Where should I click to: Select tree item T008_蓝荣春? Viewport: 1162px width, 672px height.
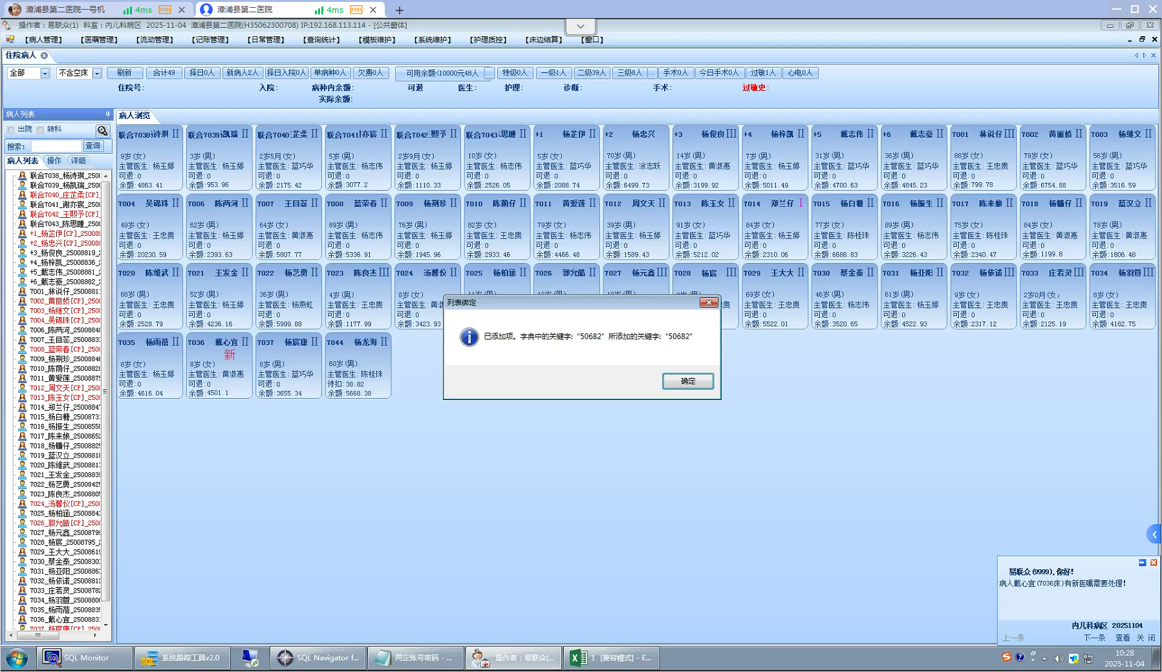tap(65, 350)
